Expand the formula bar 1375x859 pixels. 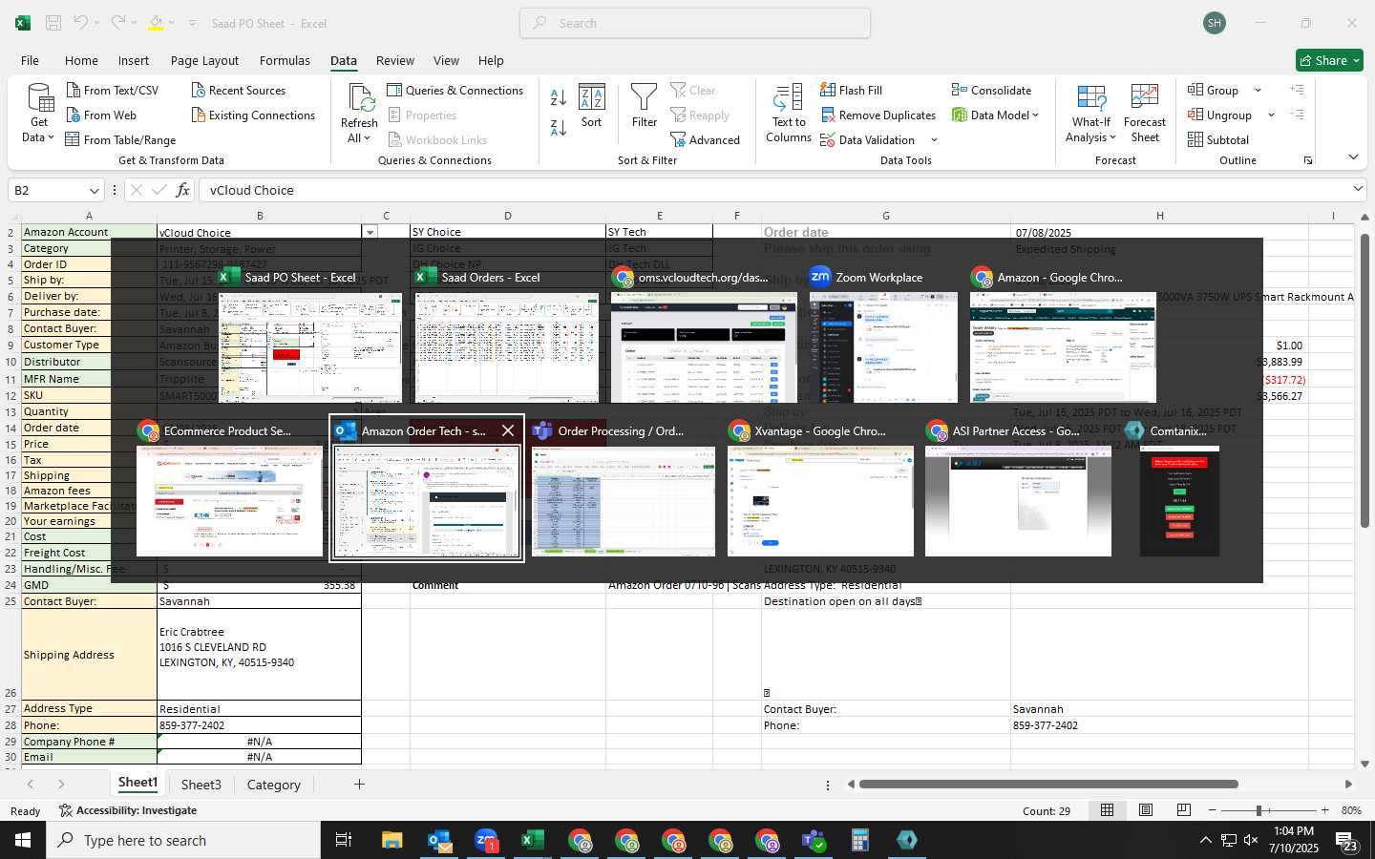1358,189
